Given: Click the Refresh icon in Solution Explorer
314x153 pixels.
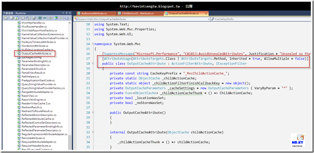Looking at the screenshot, I should 17,18.
